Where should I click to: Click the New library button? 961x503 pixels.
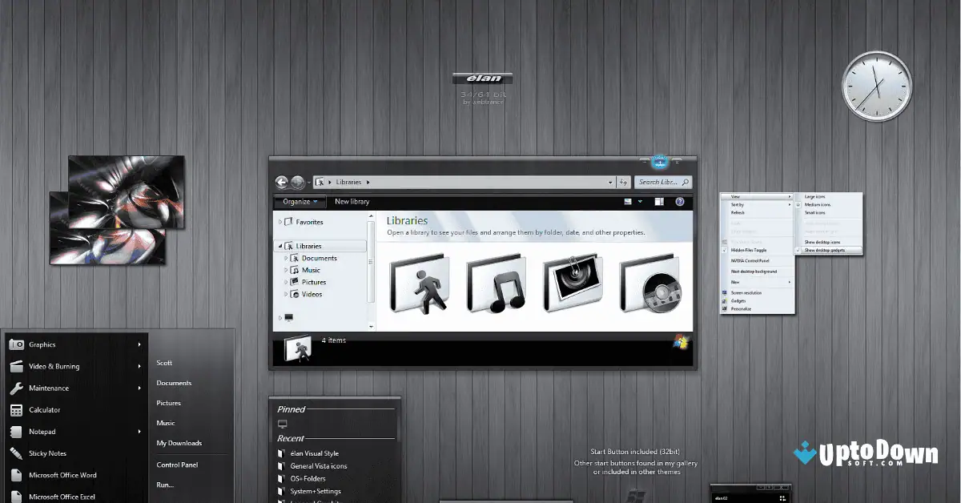click(351, 202)
